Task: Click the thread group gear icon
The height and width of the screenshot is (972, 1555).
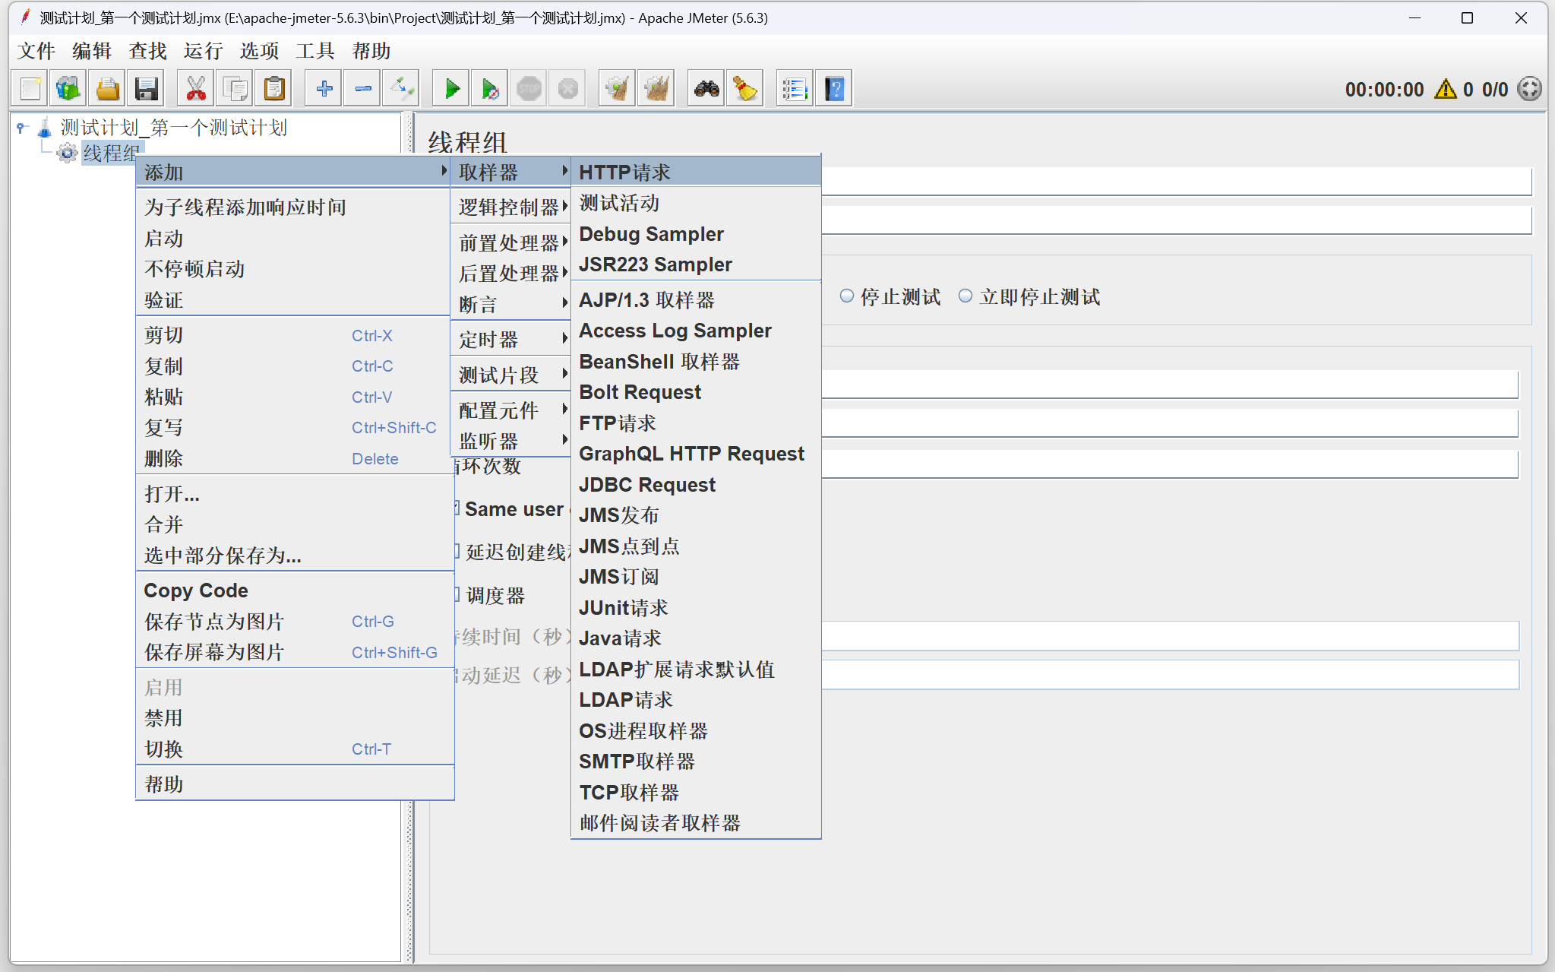Action: click(67, 153)
